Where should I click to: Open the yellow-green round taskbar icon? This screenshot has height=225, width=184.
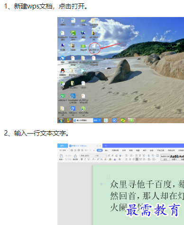point(123,120)
